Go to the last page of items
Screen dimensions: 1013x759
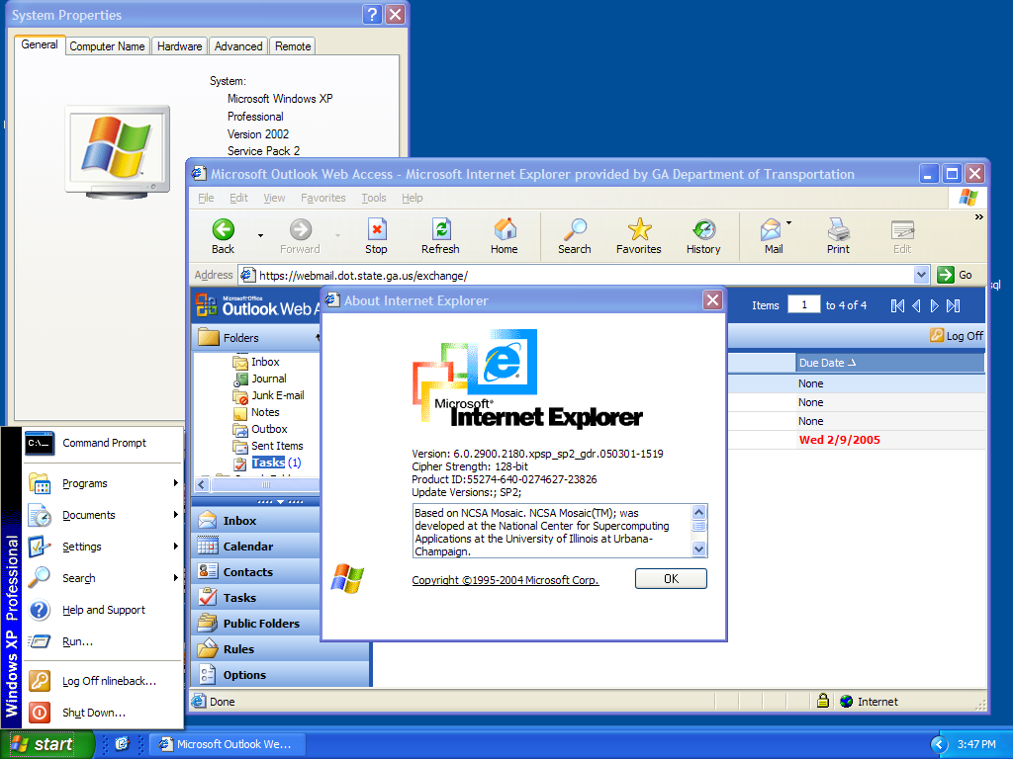(954, 305)
